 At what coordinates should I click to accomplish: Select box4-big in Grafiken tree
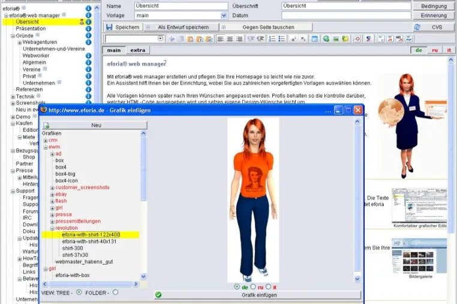pyautogui.click(x=65, y=174)
